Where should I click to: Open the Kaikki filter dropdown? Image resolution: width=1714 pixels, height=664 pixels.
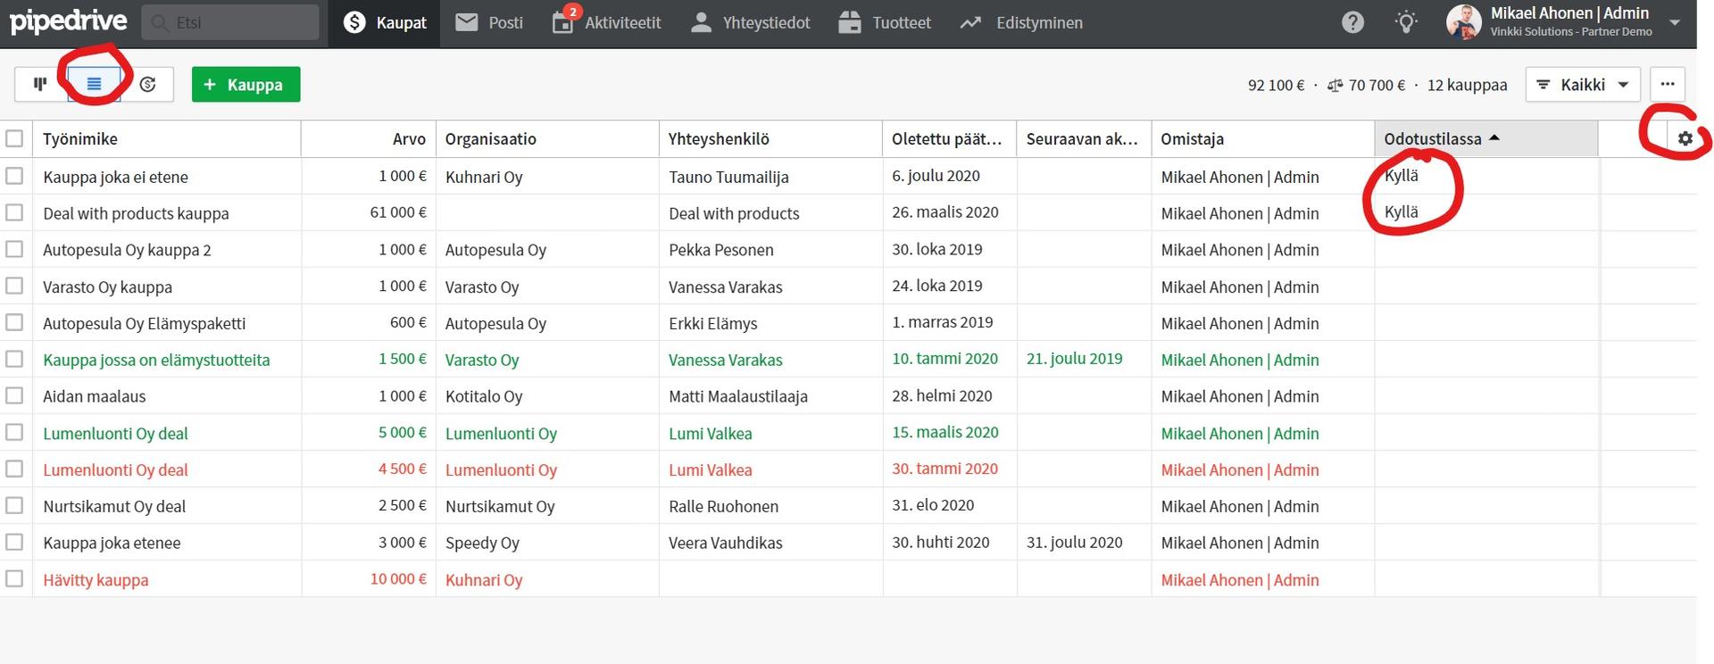(x=1583, y=85)
